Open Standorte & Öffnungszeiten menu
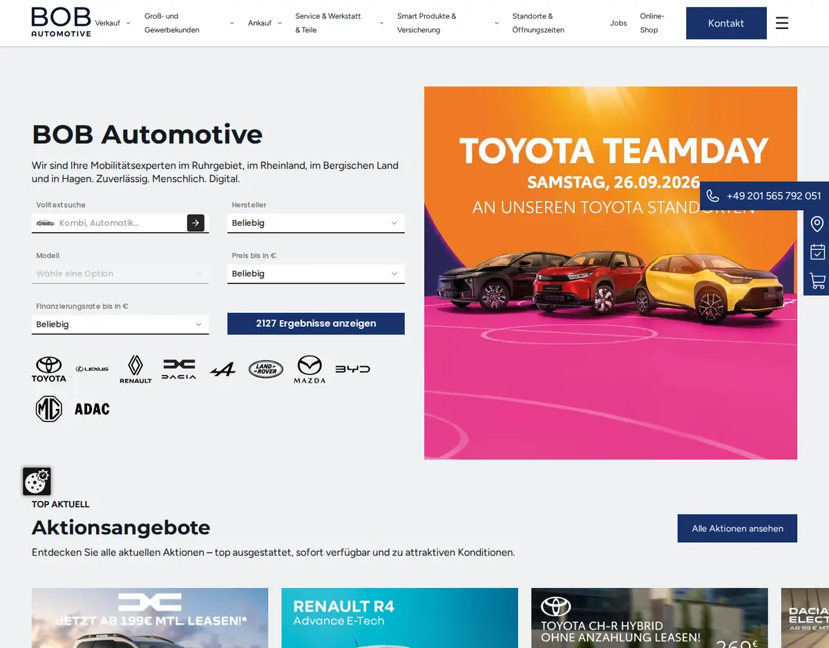This screenshot has height=648, width=829. pos(538,23)
